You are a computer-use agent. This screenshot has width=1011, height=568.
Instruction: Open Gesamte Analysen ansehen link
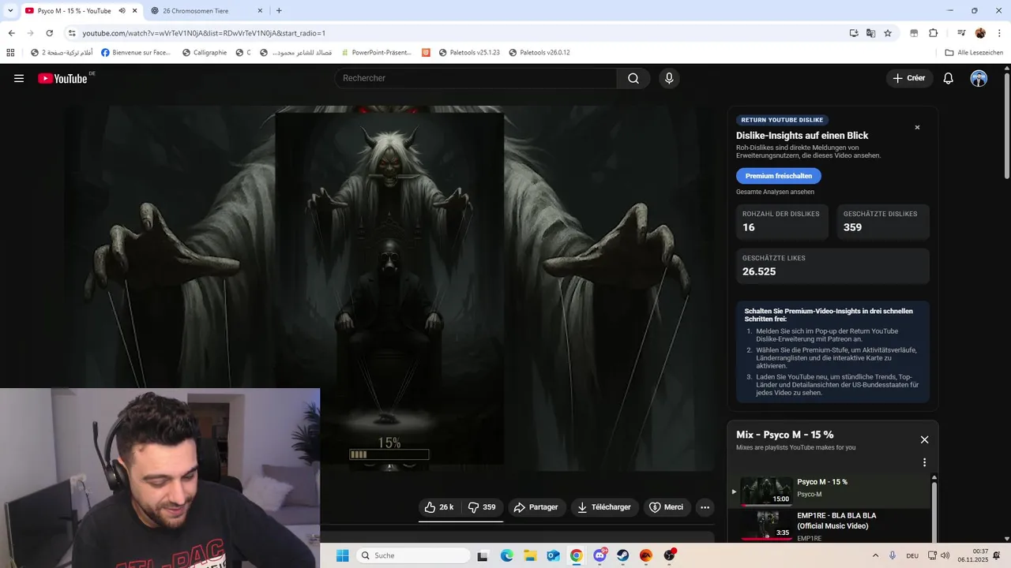click(775, 192)
